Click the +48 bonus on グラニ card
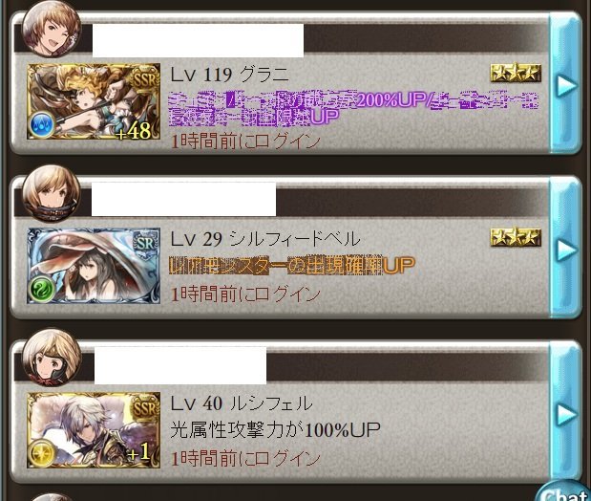 [x=134, y=130]
